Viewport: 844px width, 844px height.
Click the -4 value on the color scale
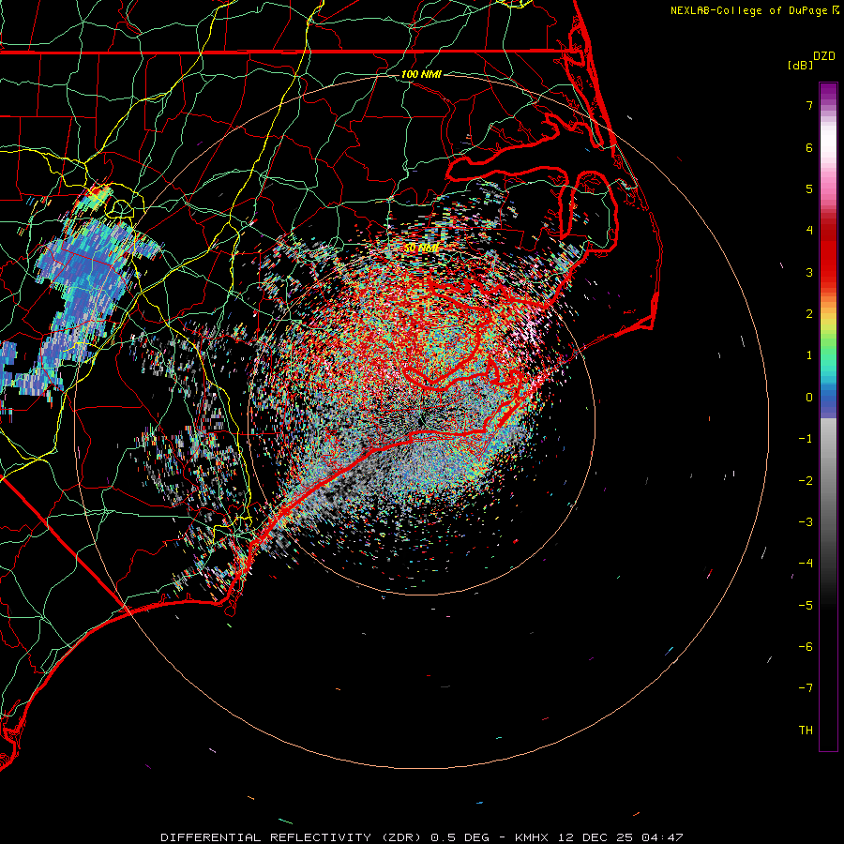pos(806,563)
